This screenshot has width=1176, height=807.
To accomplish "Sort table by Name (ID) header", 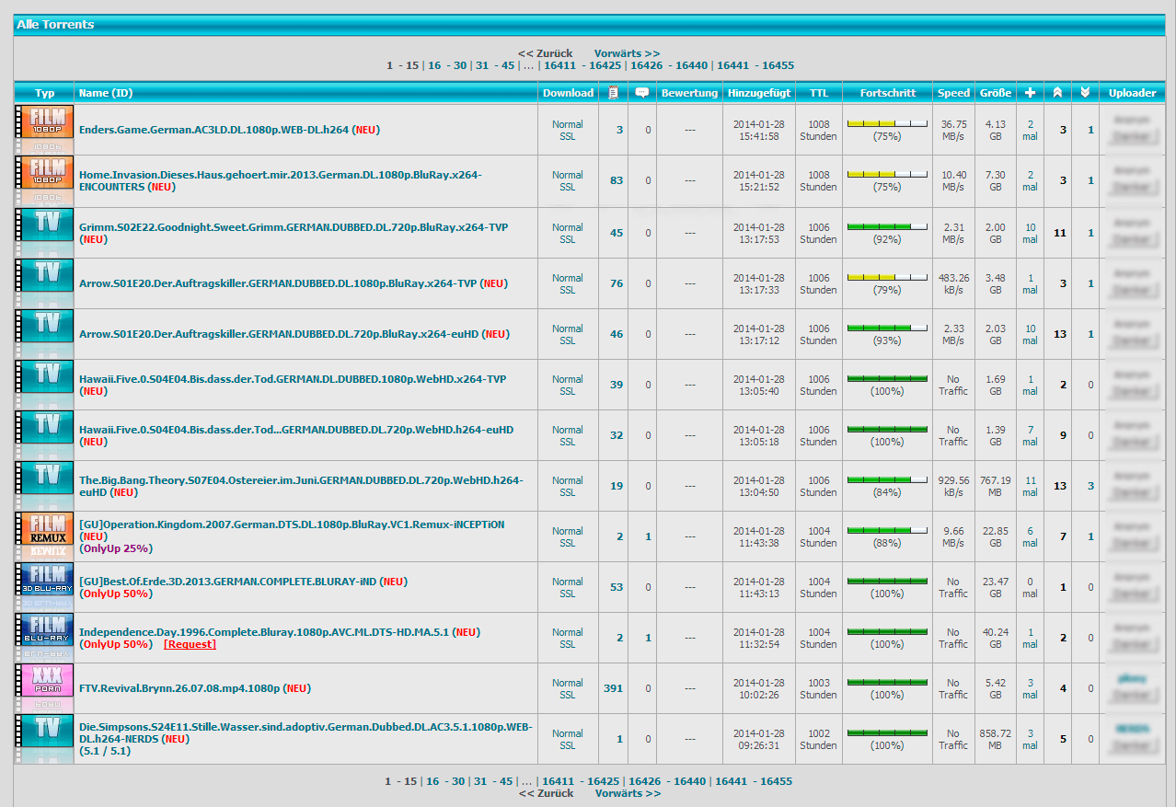I will pos(106,93).
